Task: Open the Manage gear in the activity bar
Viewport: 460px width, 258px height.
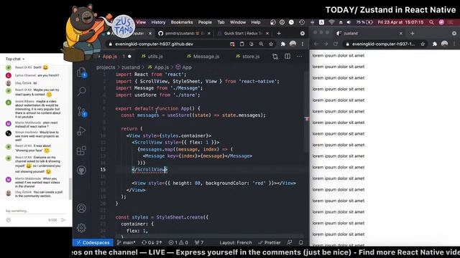Action: pos(81,228)
